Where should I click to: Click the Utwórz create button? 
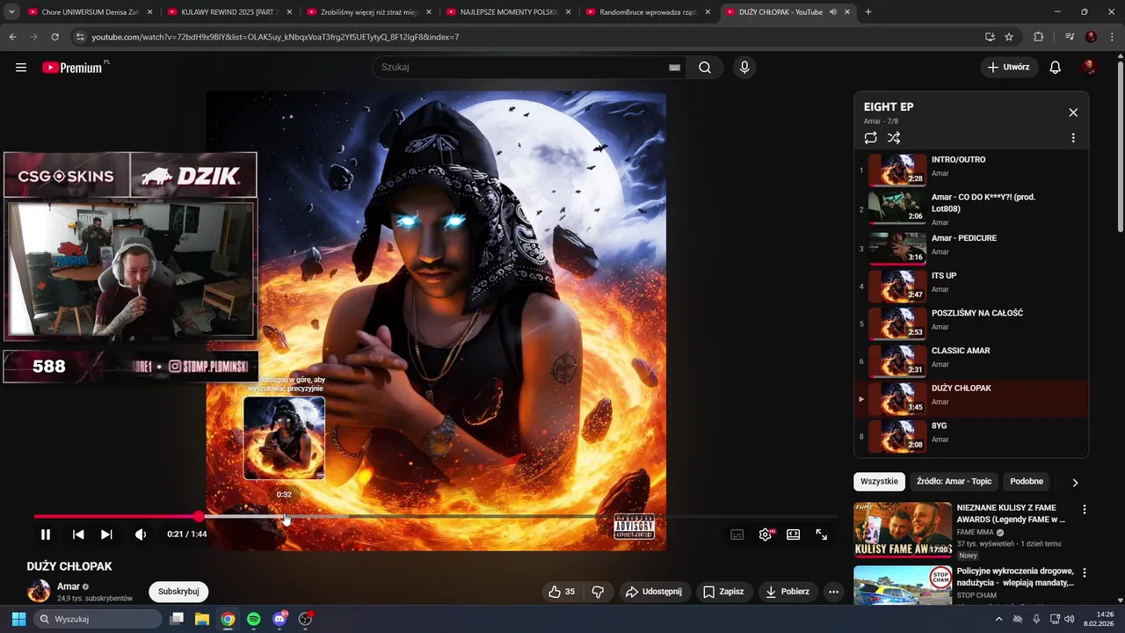[1009, 68]
